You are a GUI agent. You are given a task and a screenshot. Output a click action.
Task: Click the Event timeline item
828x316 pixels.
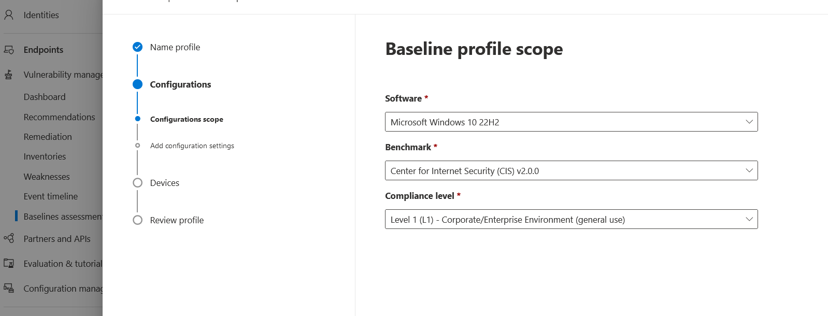coord(51,196)
